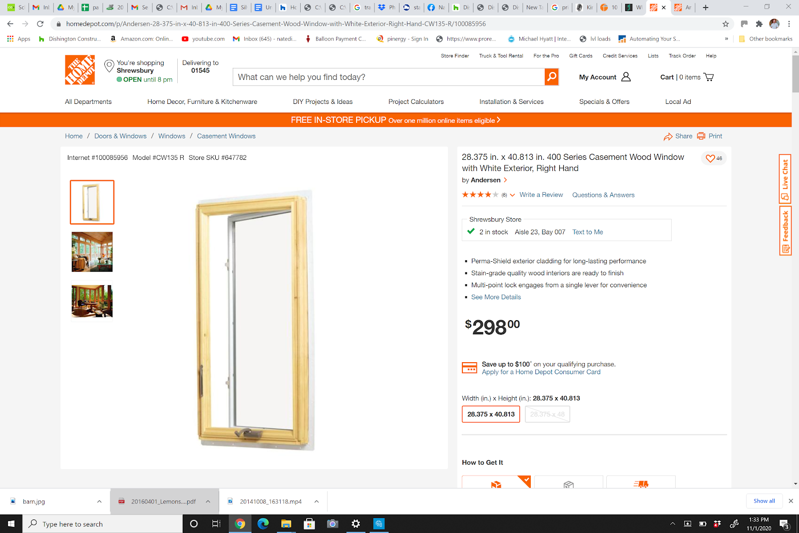Click the See More Details link
799x533 pixels.
tap(496, 297)
